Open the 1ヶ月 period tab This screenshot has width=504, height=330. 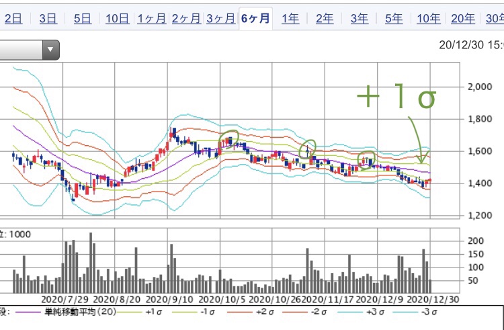click(x=151, y=19)
